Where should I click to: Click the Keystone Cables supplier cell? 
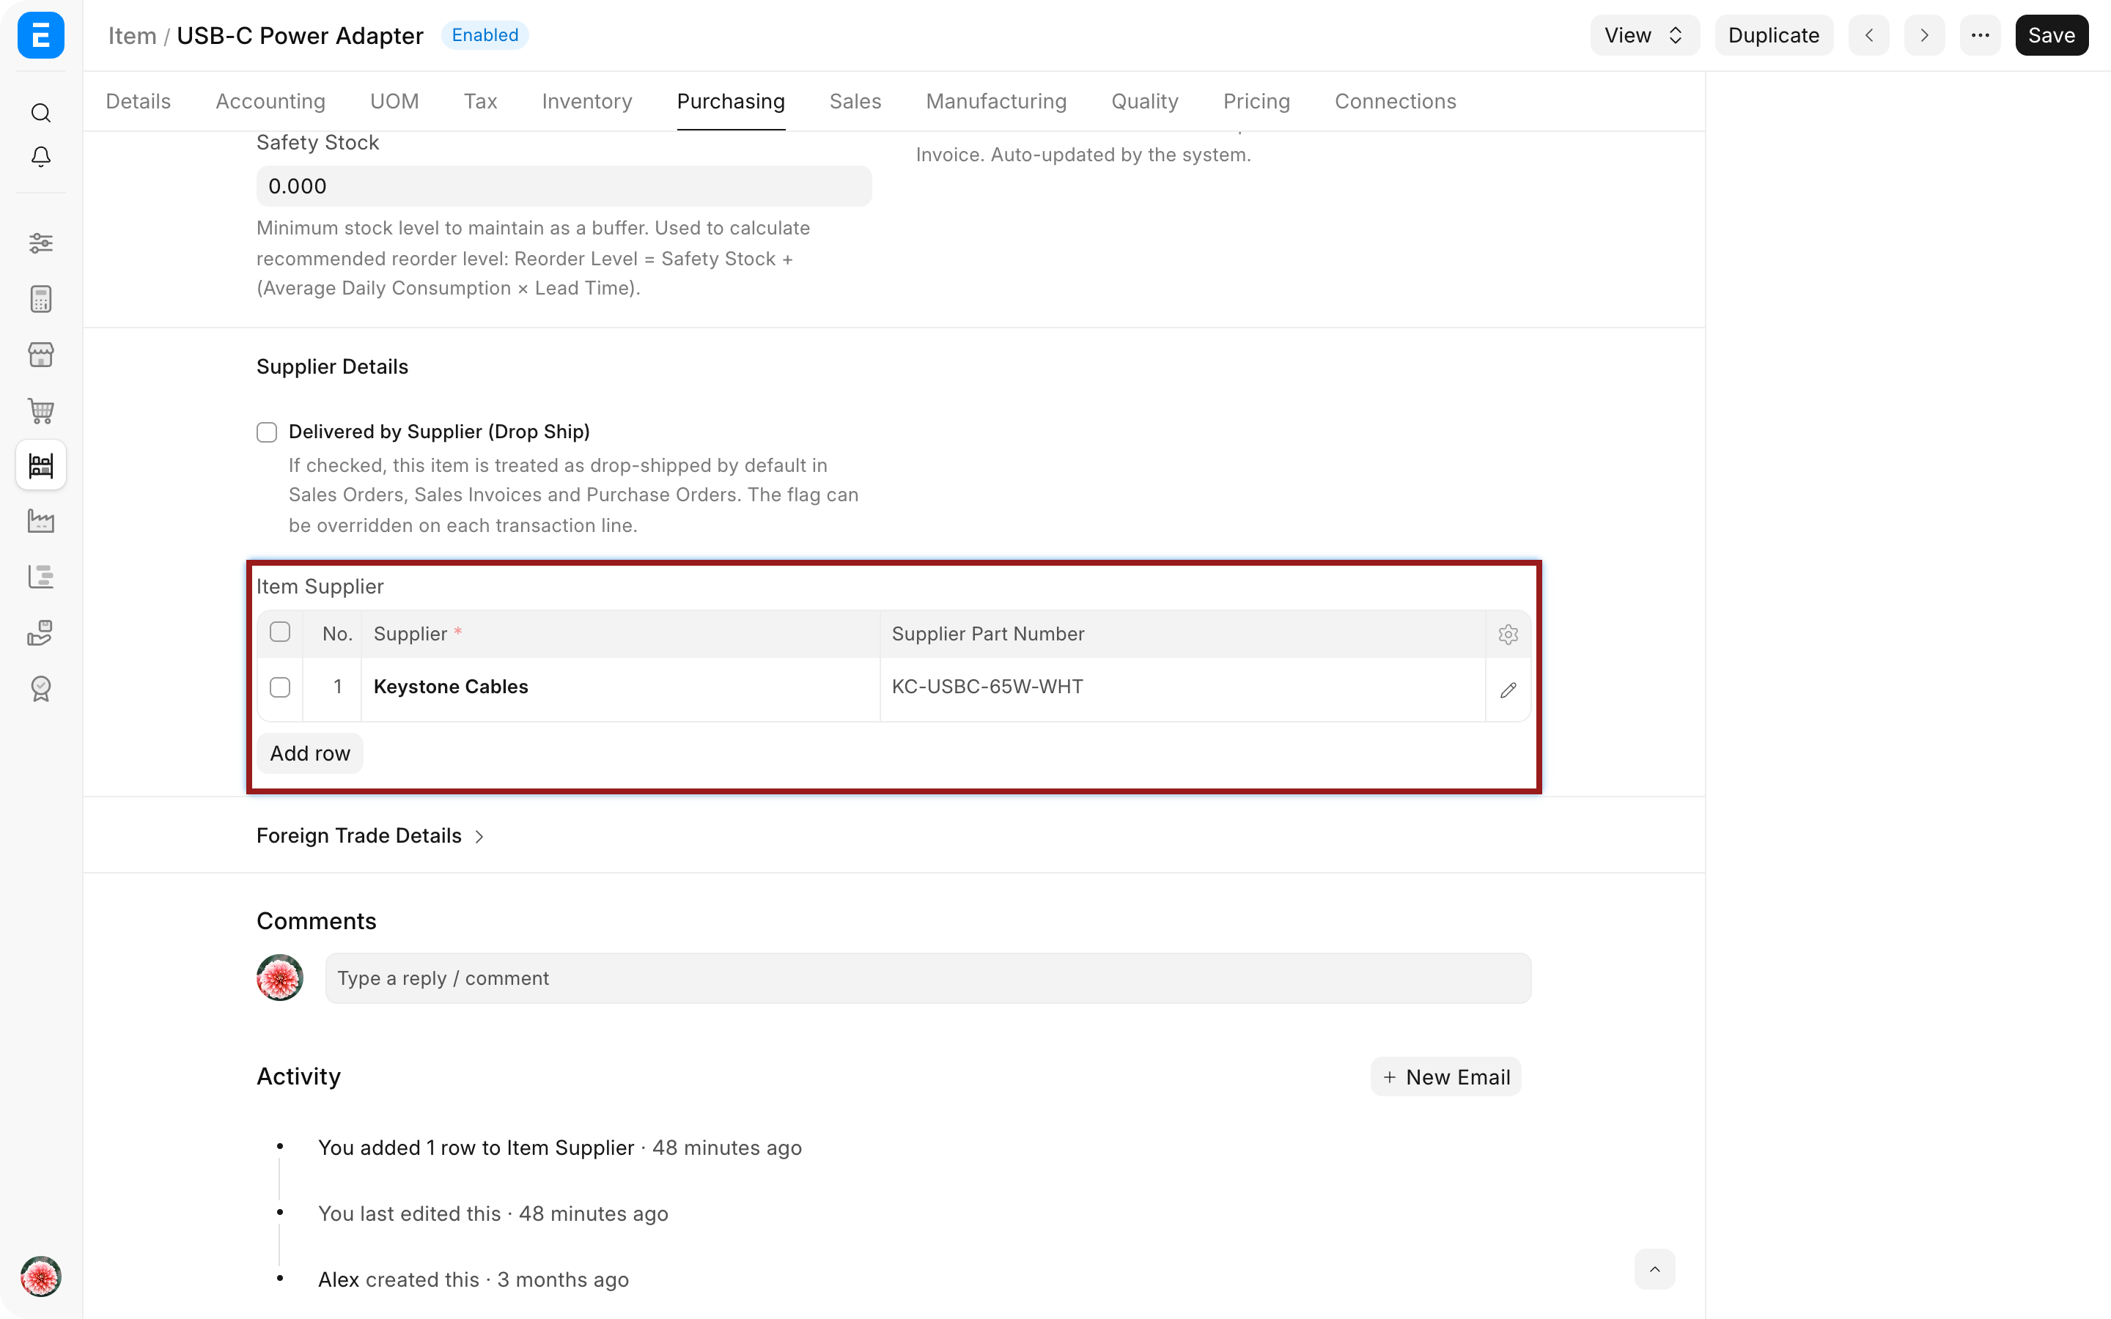tap(620, 687)
